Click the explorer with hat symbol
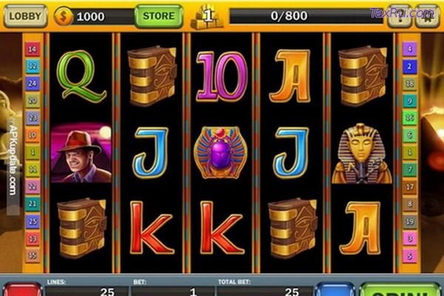444x296 pixels. tap(81, 152)
